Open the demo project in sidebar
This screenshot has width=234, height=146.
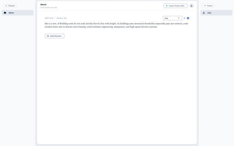[18, 13]
